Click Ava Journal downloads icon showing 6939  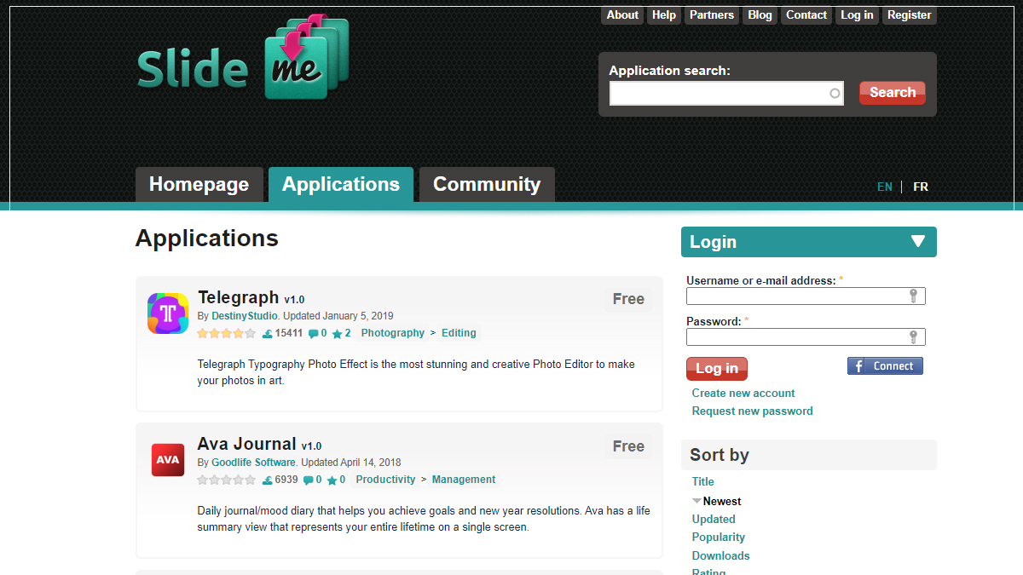pyautogui.click(x=267, y=480)
